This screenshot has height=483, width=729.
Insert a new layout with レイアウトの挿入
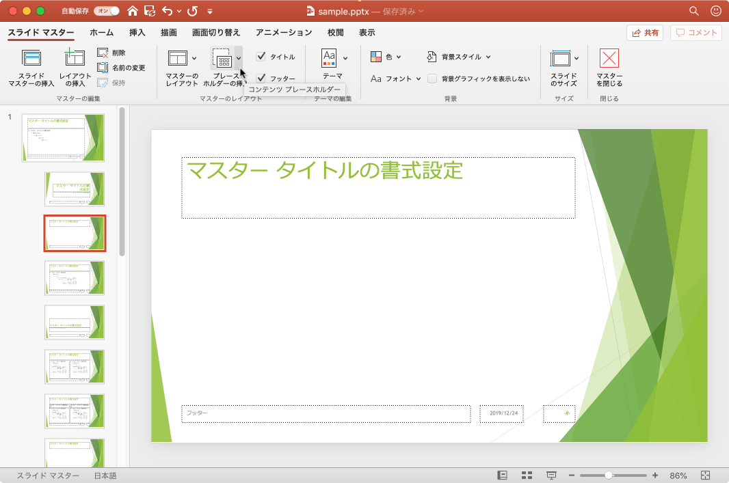[75, 68]
